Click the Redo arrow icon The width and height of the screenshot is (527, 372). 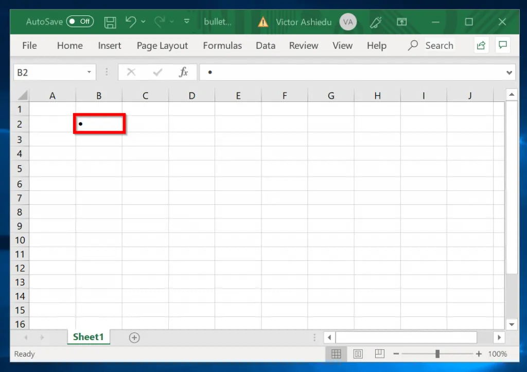click(x=160, y=22)
